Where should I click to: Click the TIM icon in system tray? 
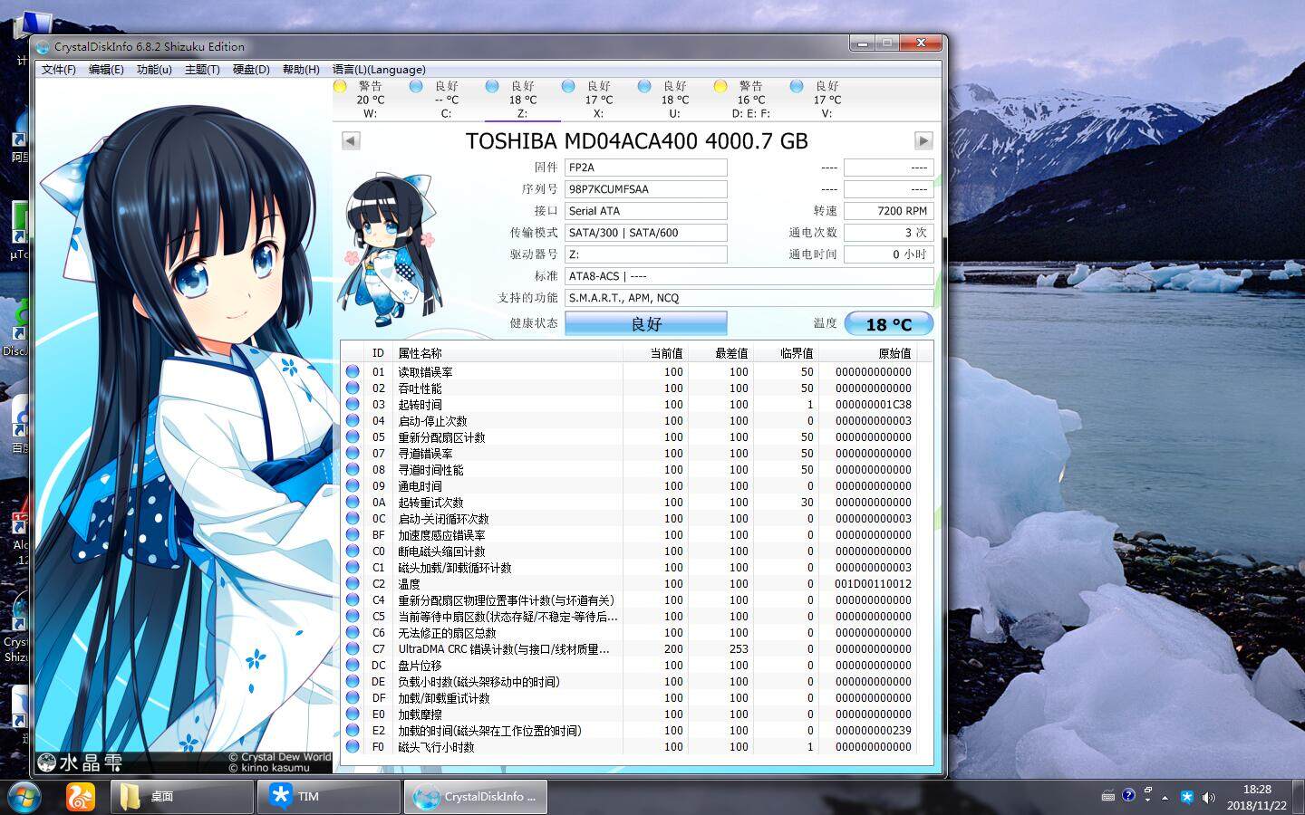click(1187, 797)
